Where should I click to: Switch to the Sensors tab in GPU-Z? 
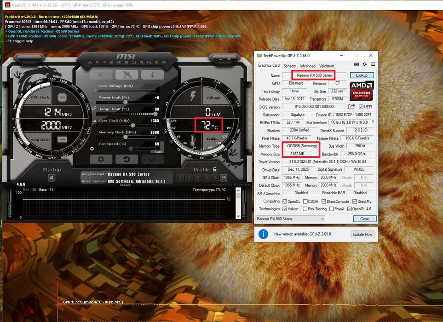click(290, 66)
